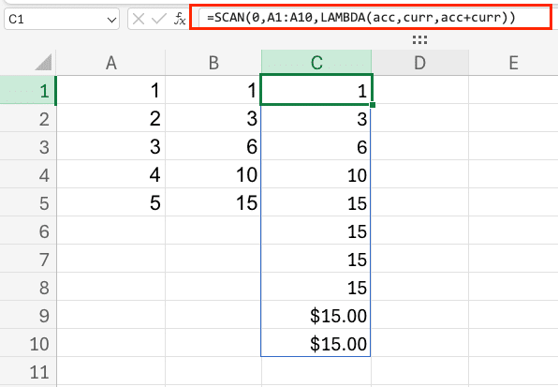Click the SCAN formula in formula bar

pyautogui.click(x=360, y=18)
